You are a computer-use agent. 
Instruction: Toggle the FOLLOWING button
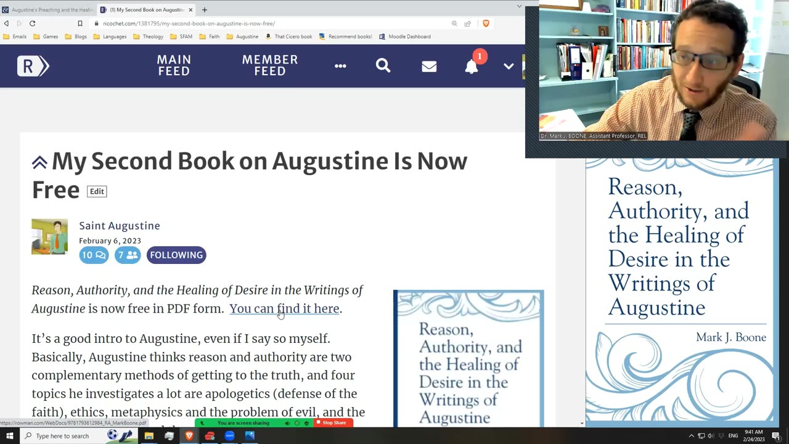[x=176, y=255]
